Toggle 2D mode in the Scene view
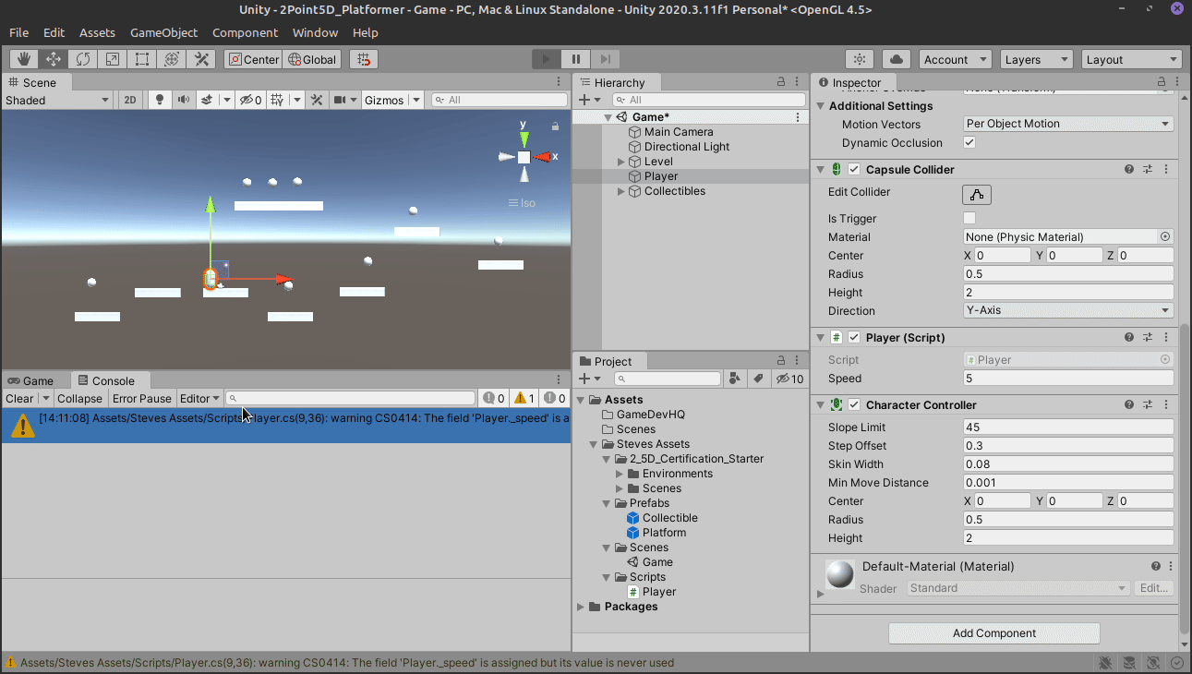 tap(129, 99)
